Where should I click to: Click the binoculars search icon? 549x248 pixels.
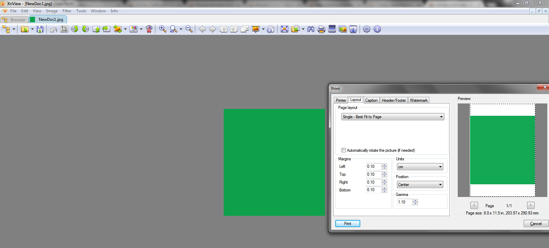[x=311, y=29]
